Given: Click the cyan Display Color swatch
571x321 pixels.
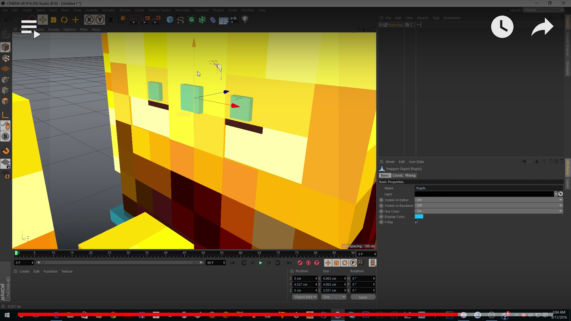Looking at the screenshot, I should click(419, 217).
